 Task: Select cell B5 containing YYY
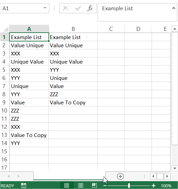[73, 70]
